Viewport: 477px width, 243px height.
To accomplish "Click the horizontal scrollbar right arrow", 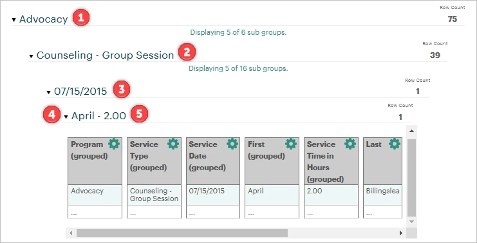I will tap(401, 233).
